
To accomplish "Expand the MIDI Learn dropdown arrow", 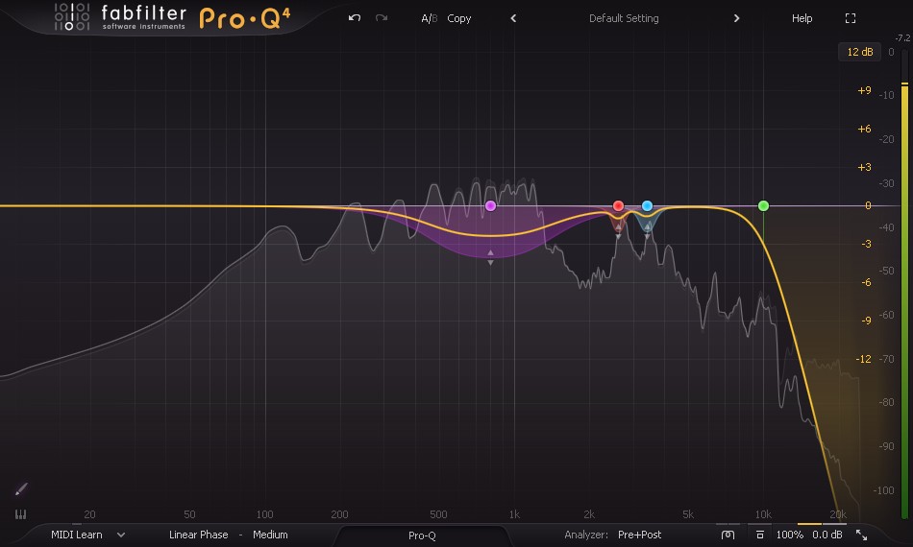I will click(x=121, y=535).
